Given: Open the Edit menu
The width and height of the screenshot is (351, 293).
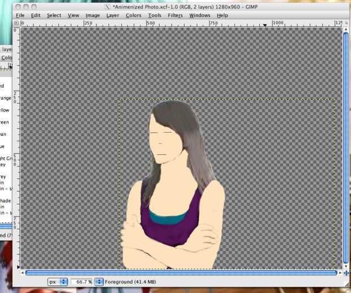Looking at the screenshot, I should (36, 15).
